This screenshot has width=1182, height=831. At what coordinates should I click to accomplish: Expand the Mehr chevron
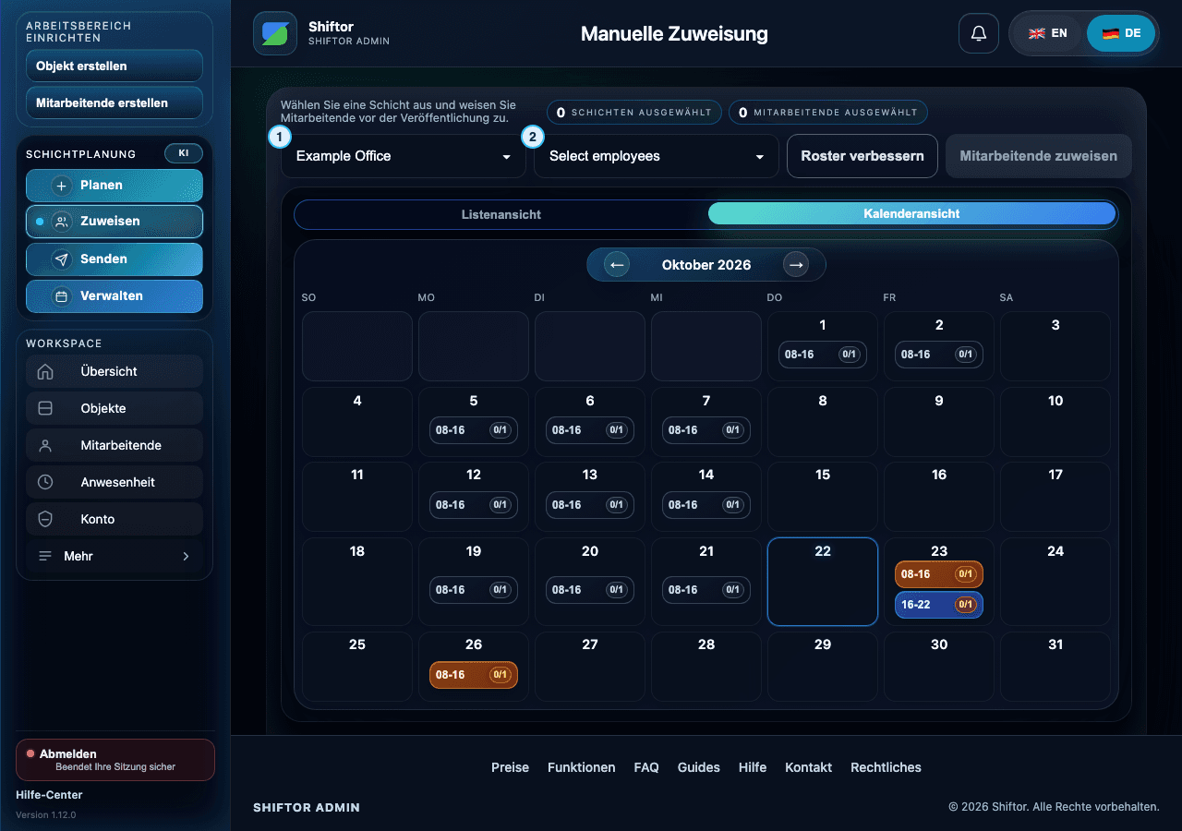coord(186,556)
